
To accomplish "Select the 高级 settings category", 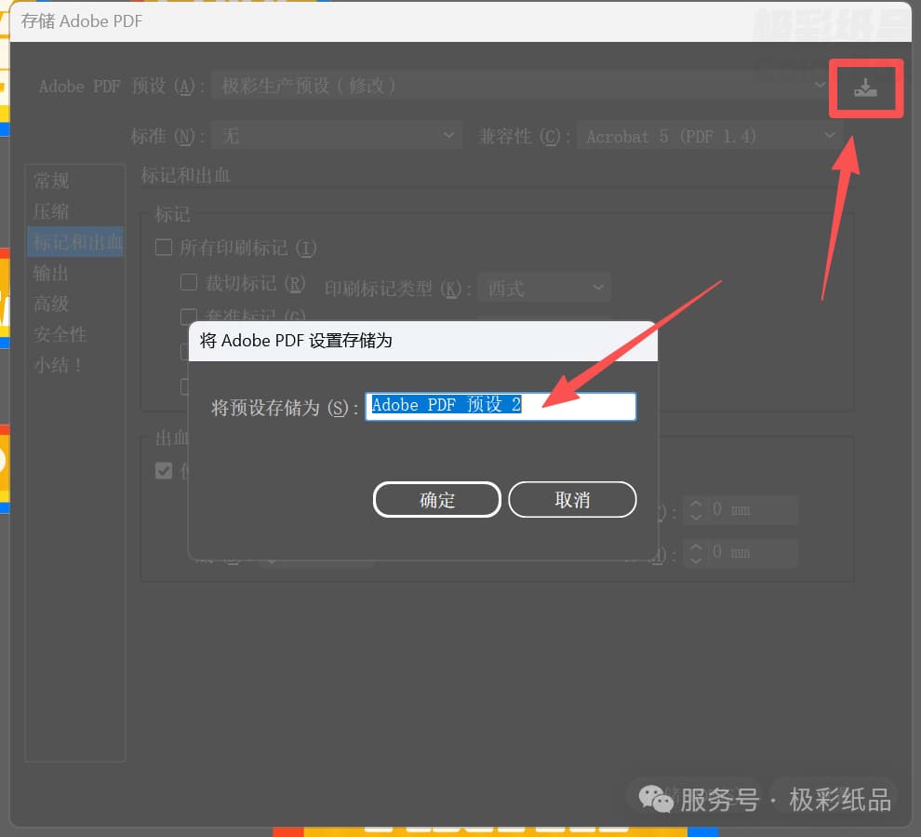I will [51, 304].
